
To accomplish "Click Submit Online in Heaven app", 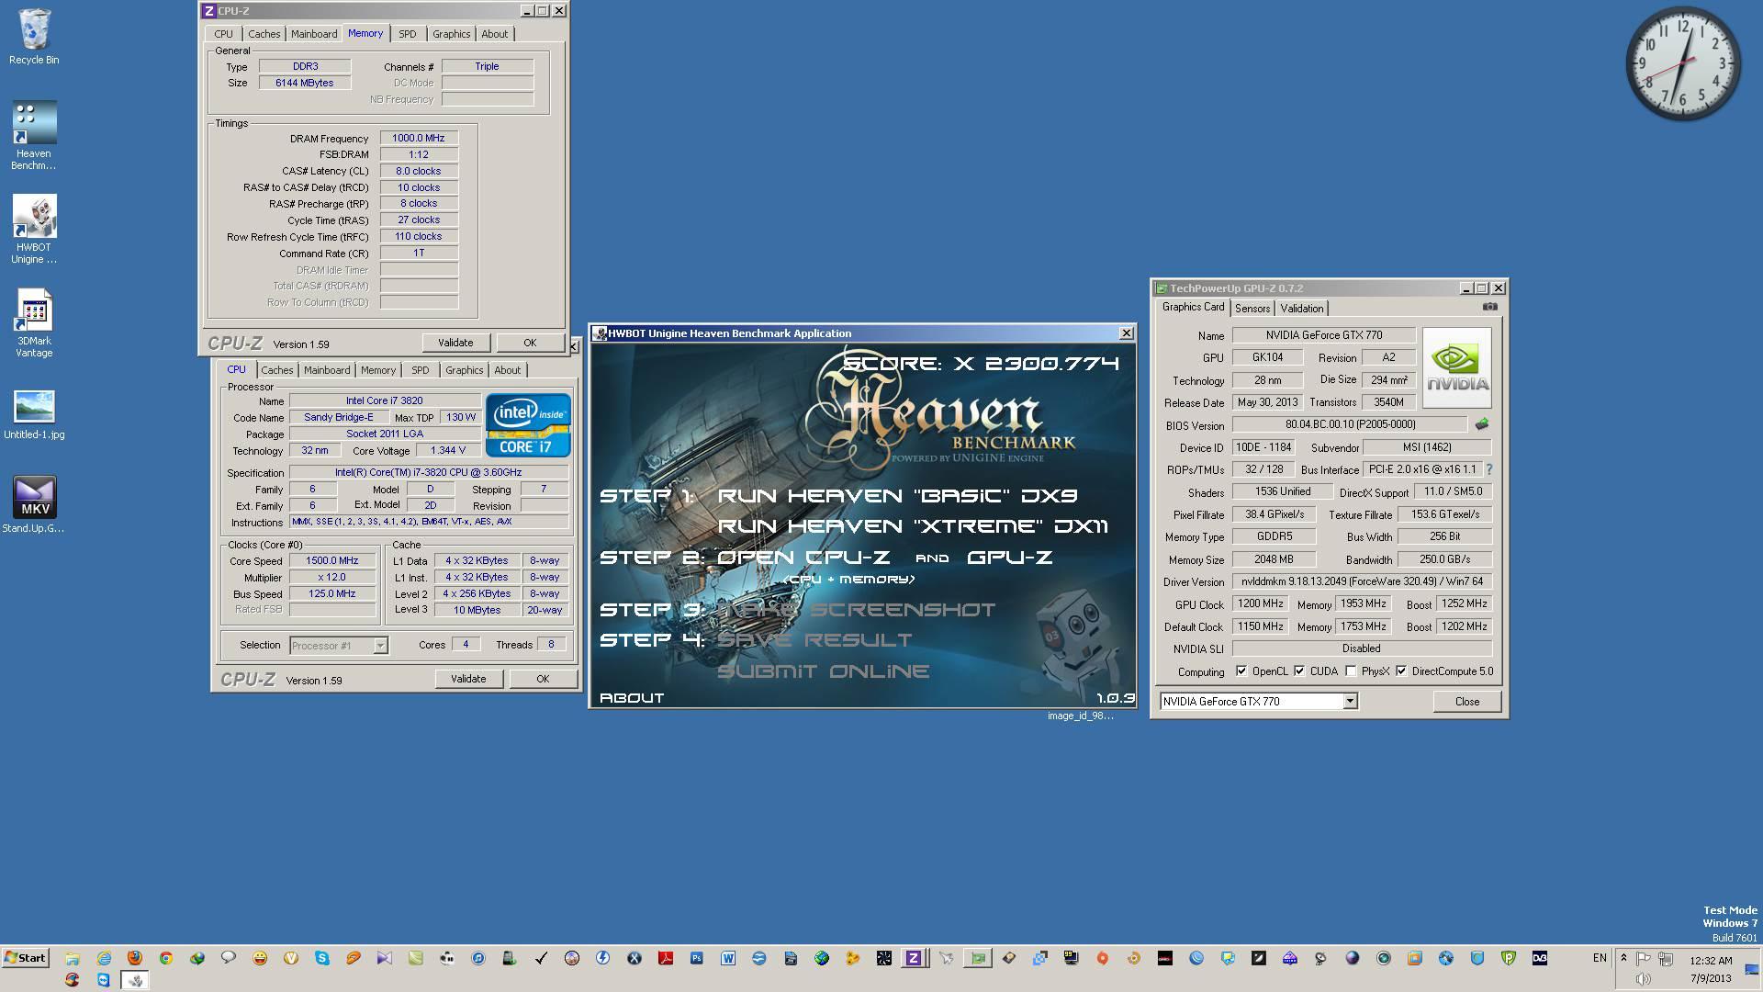I will click(823, 671).
